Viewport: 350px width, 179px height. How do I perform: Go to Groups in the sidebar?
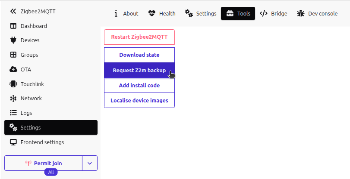click(x=51, y=55)
